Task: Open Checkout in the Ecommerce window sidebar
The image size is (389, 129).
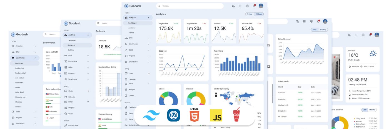Action: (x=19, y=102)
